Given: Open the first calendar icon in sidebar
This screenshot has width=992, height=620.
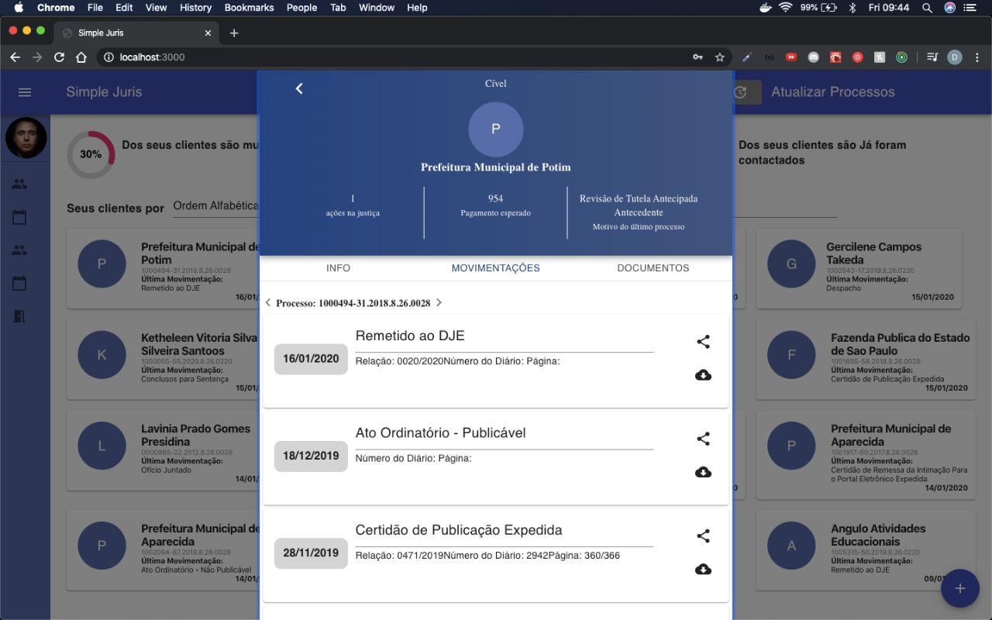Looking at the screenshot, I should pyautogui.click(x=19, y=217).
